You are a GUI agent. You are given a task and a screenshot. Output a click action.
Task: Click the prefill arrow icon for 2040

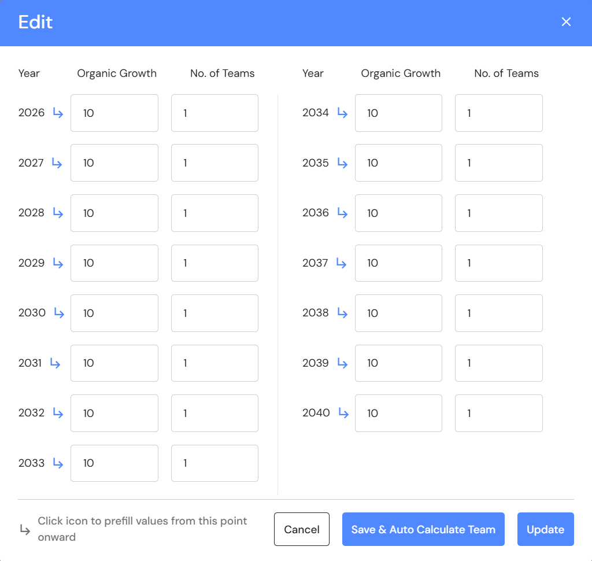pos(343,414)
